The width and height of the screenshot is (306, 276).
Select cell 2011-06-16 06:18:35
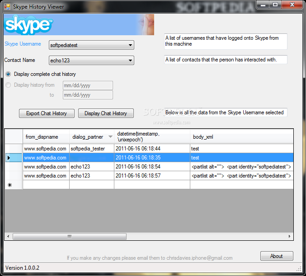click(x=152, y=158)
